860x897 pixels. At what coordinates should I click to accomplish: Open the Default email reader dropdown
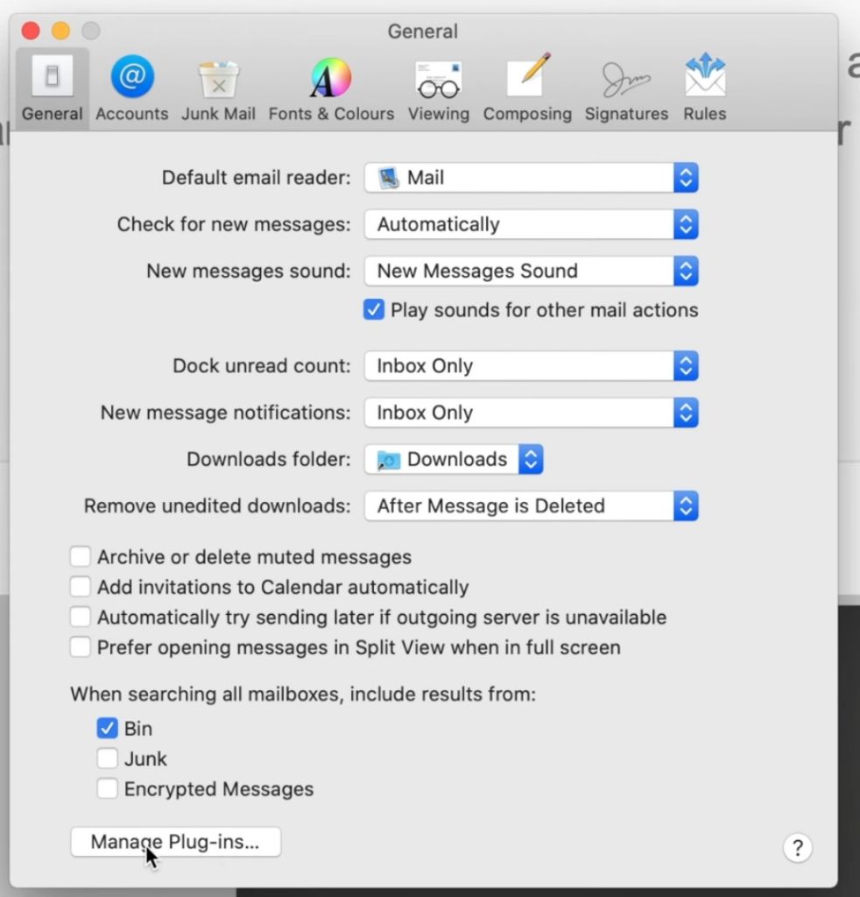pos(531,178)
